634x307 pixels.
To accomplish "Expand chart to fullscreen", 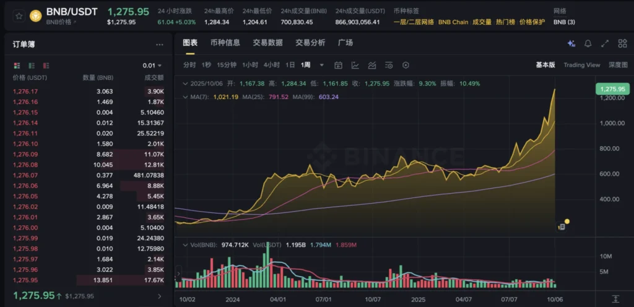I will [605, 43].
